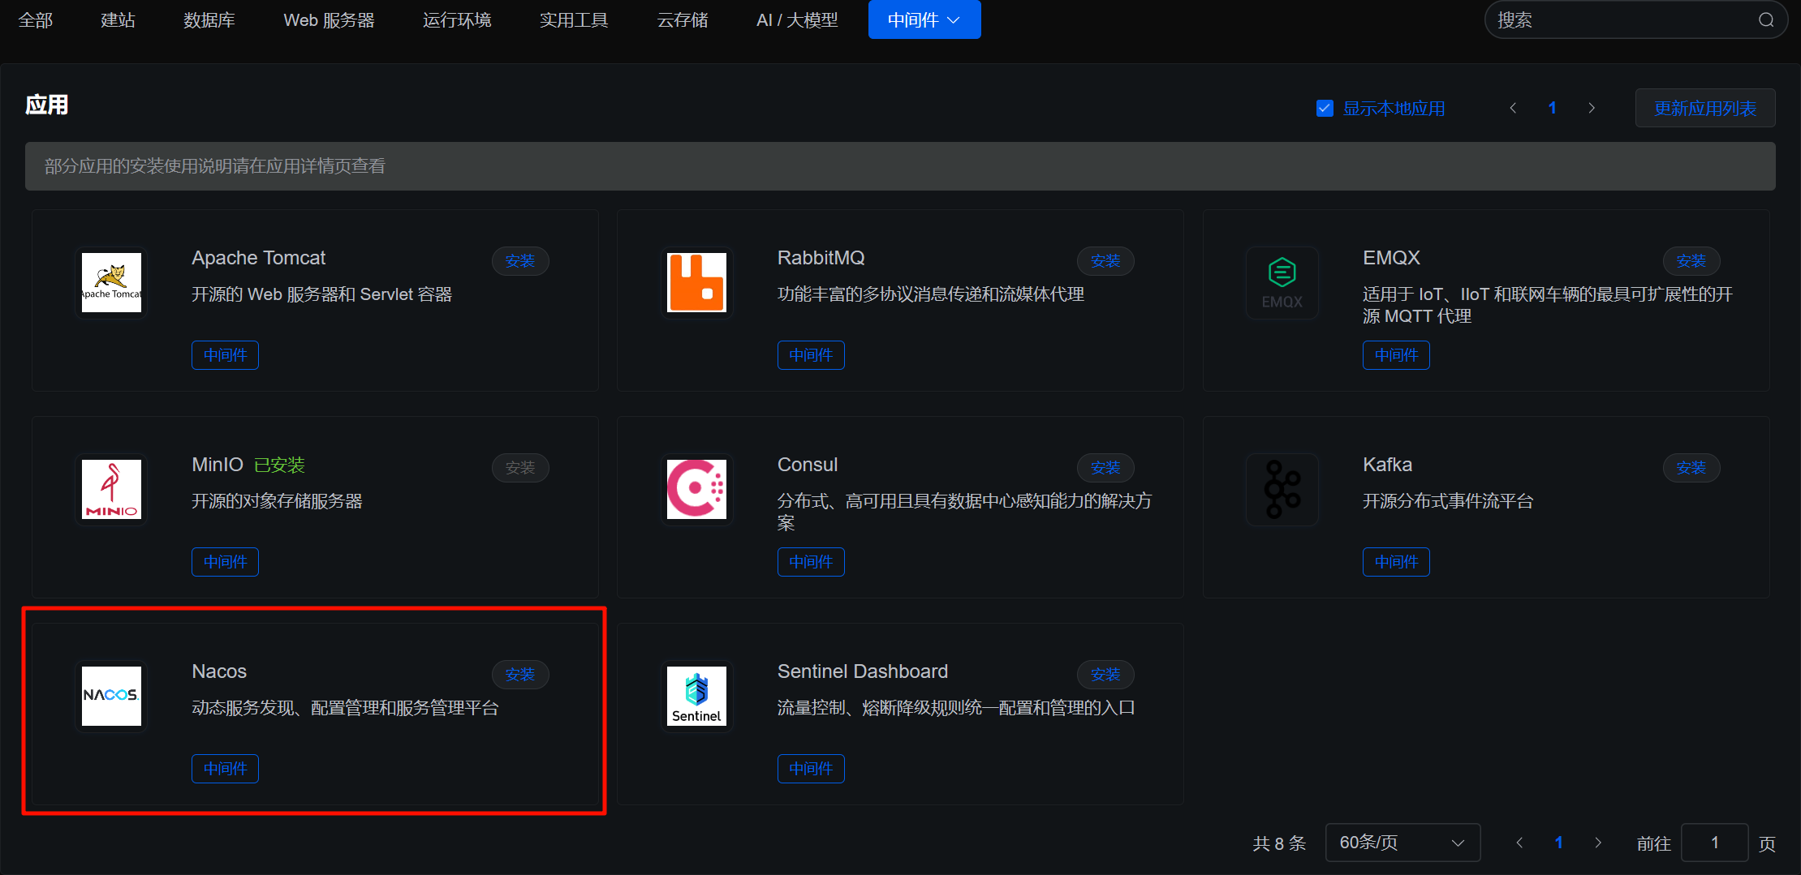Click 中间件 tag under Kafka
The width and height of the screenshot is (1801, 875).
pyautogui.click(x=1396, y=562)
